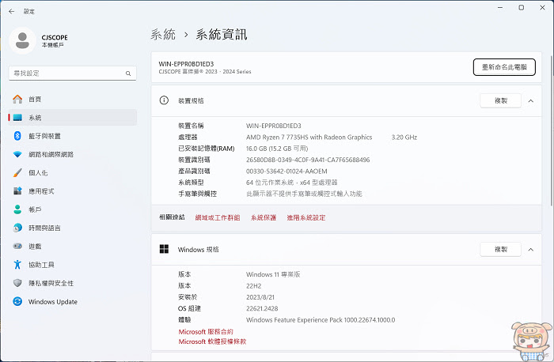
Task: Minimize the Settings window
Action: 500,7
